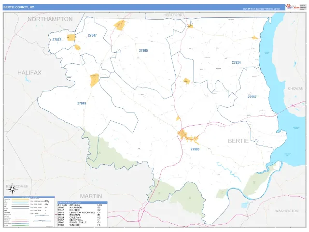Click the orange line swatch in legend
The width and height of the screenshot is (309, 232).
coord(20,199)
